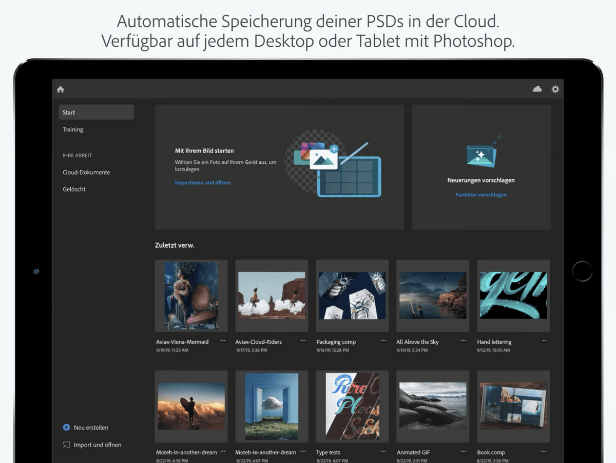Open the Packaging comp thumbnail
This screenshot has height=463, width=616.
point(352,295)
